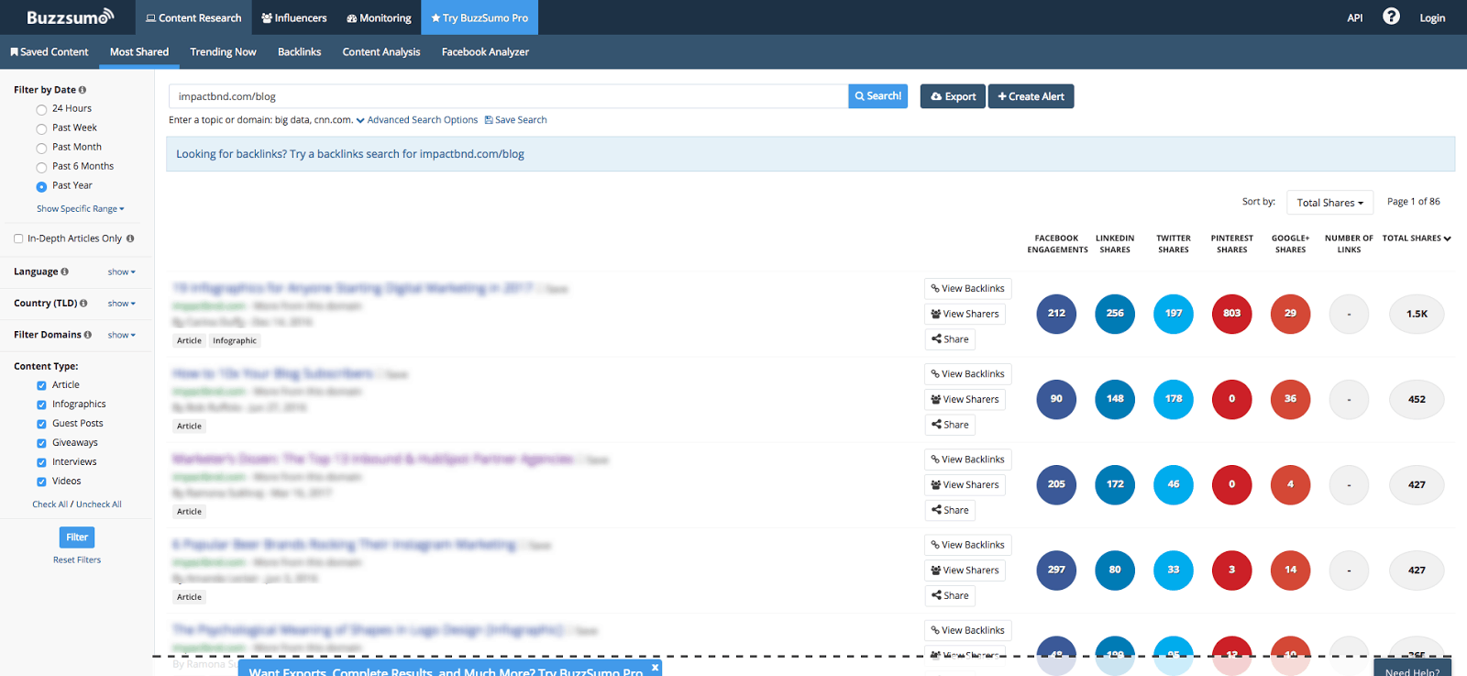Close the BuzzSumo Pro promo banner
This screenshot has height=676, width=1467.
[x=655, y=667]
